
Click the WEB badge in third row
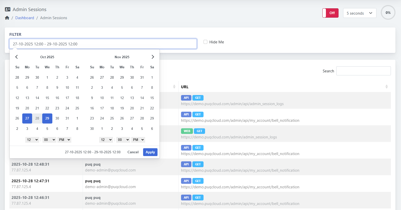pos(187,131)
